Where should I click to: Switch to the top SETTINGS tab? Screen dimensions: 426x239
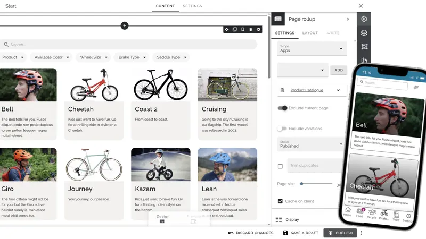pyautogui.click(x=192, y=6)
